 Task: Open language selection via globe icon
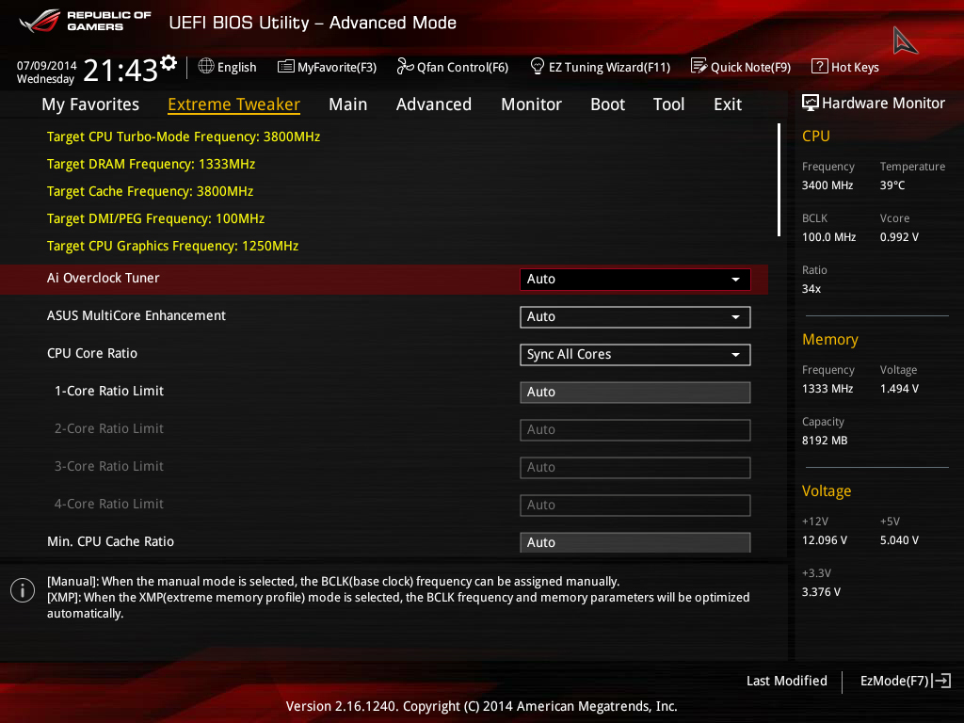click(x=206, y=66)
